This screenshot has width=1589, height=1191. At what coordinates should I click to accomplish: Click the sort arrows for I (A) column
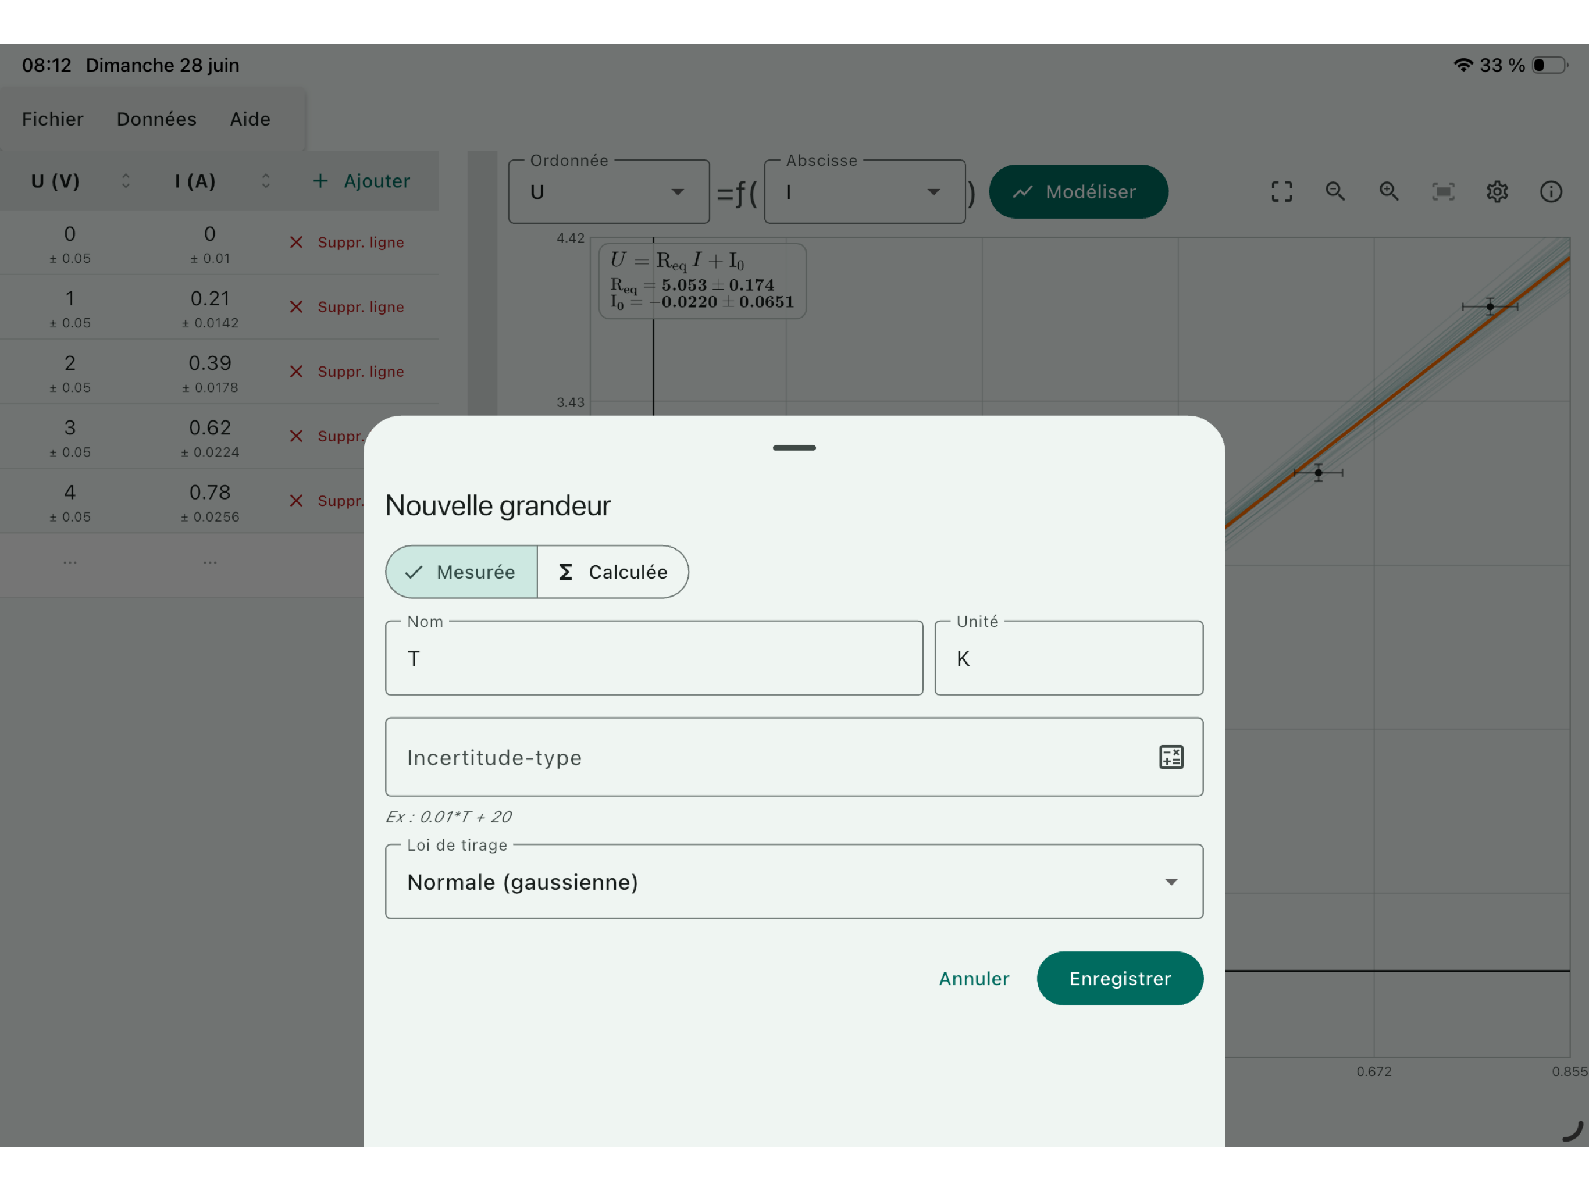tap(266, 181)
